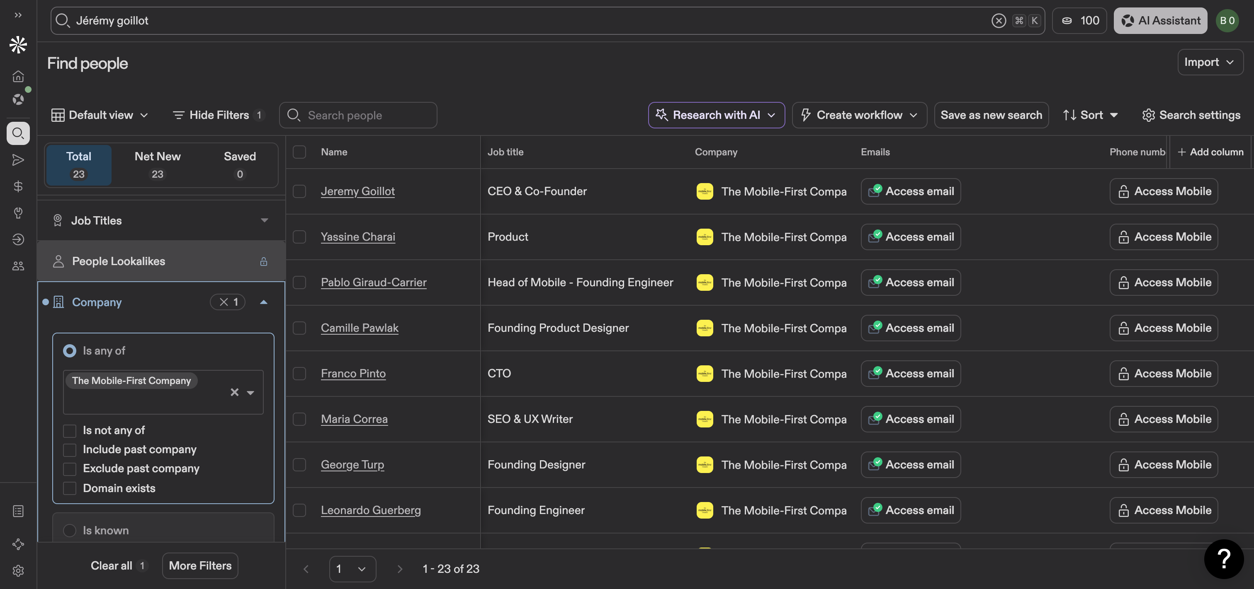The image size is (1254, 589).
Task: Click Save as new search button
Action: pos(991,115)
